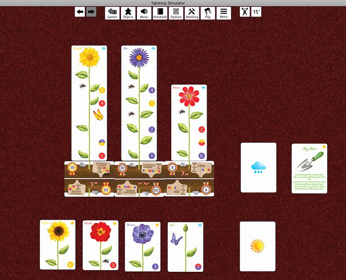Click the bee on the red Primula card
Viewport: 346px width, 280px height.
[106, 261]
